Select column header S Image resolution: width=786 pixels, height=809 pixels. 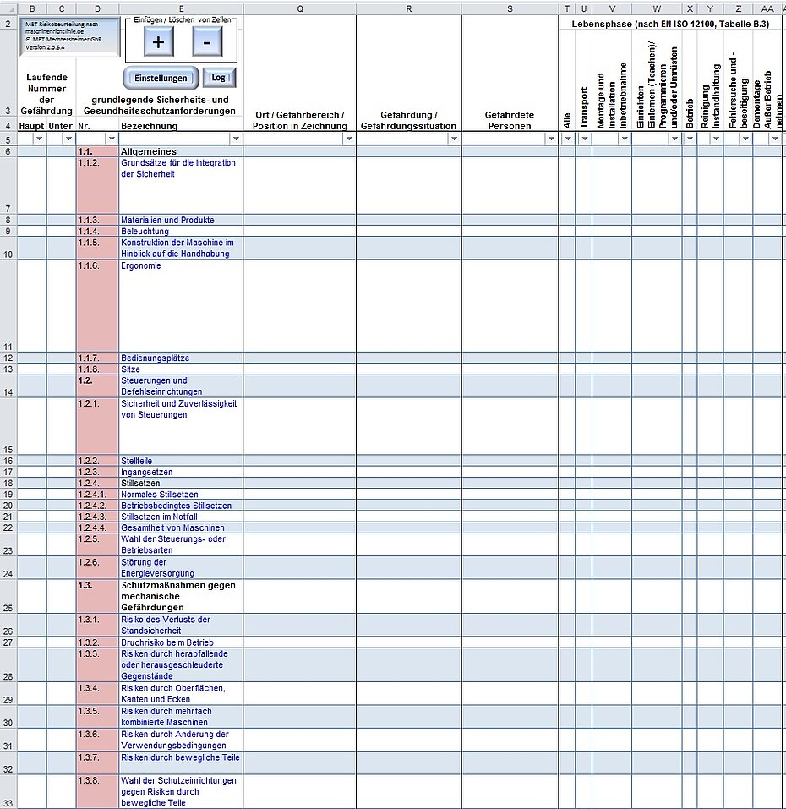tap(510, 8)
